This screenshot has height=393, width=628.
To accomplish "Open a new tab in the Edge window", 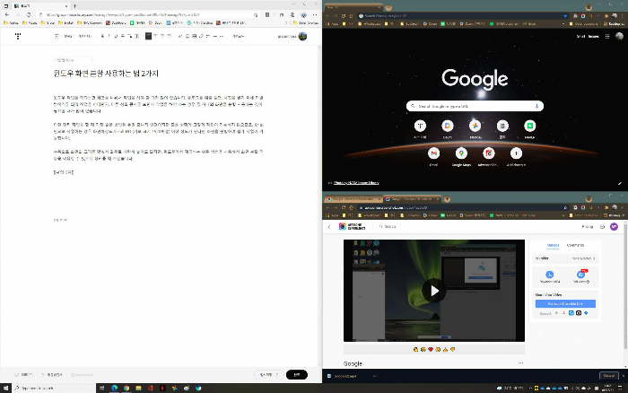I will click(74, 6).
